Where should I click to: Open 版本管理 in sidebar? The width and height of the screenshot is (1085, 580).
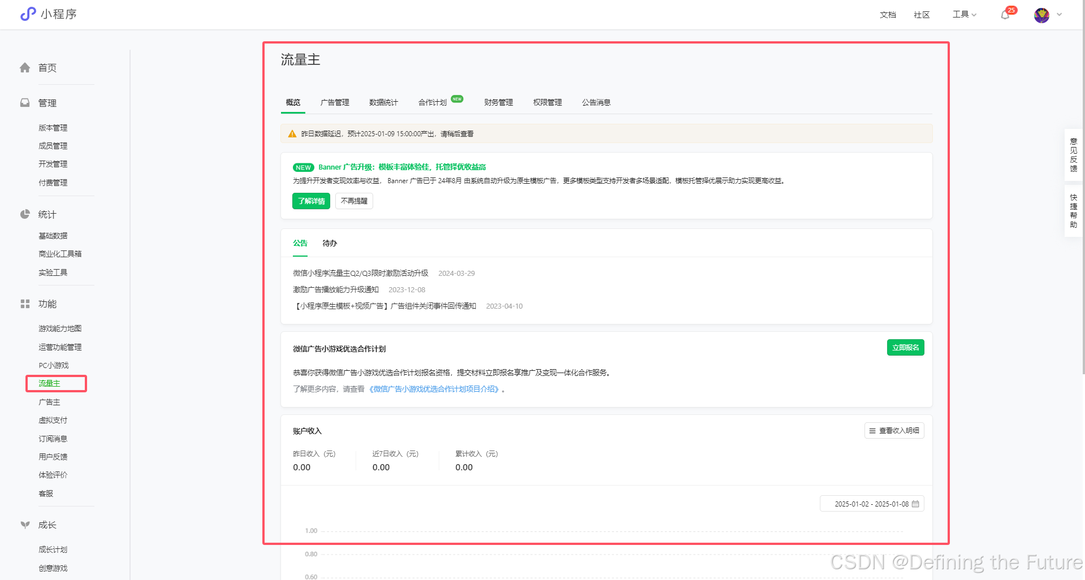point(53,128)
